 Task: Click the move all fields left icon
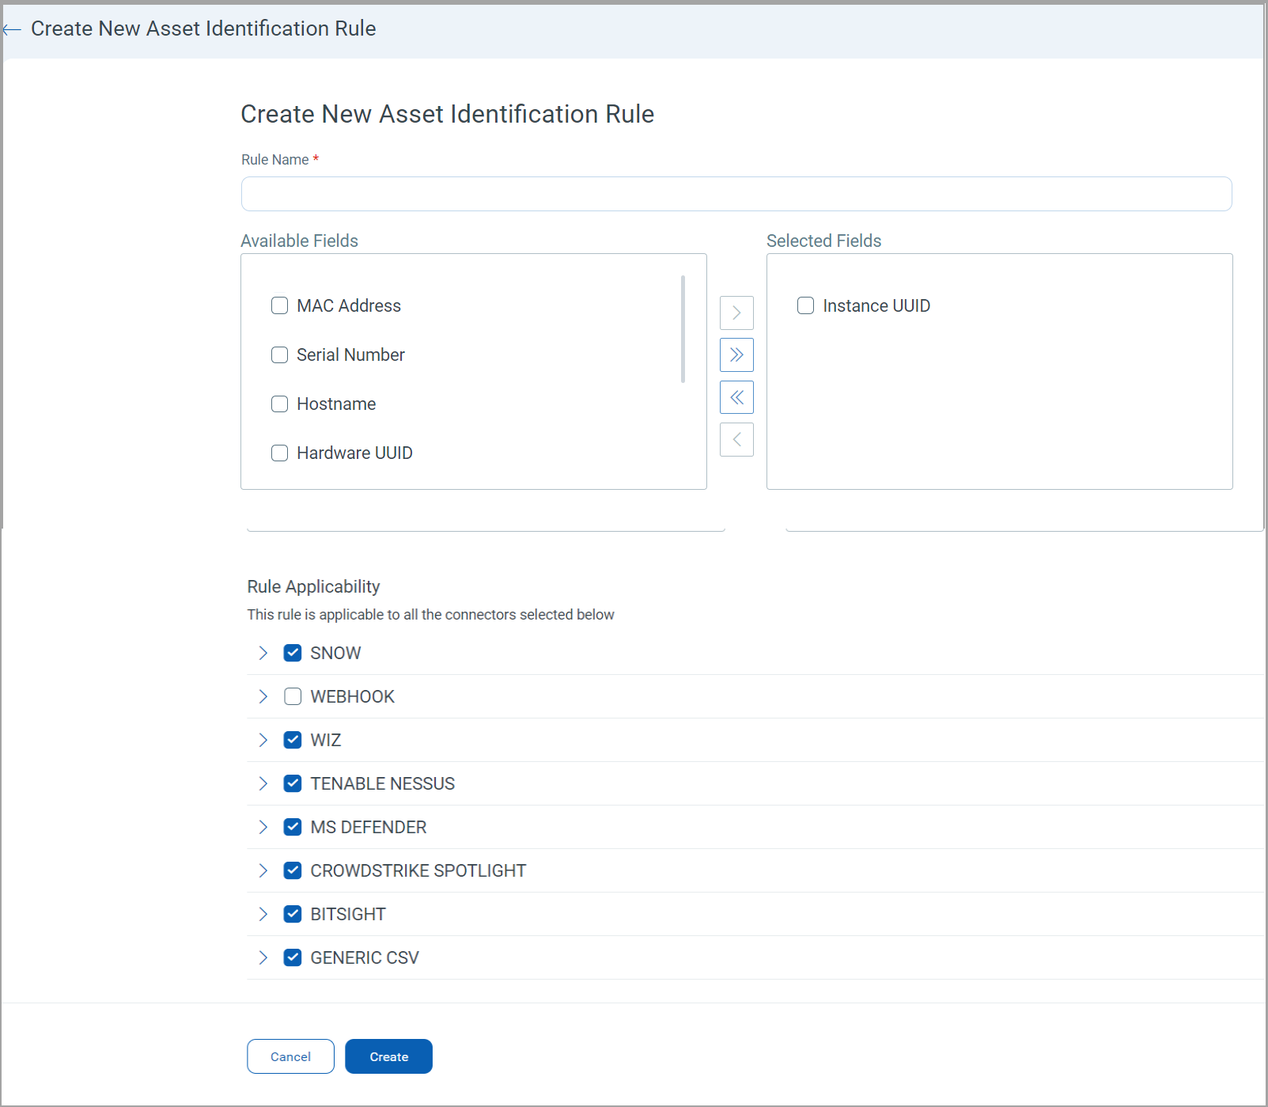point(736,397)
